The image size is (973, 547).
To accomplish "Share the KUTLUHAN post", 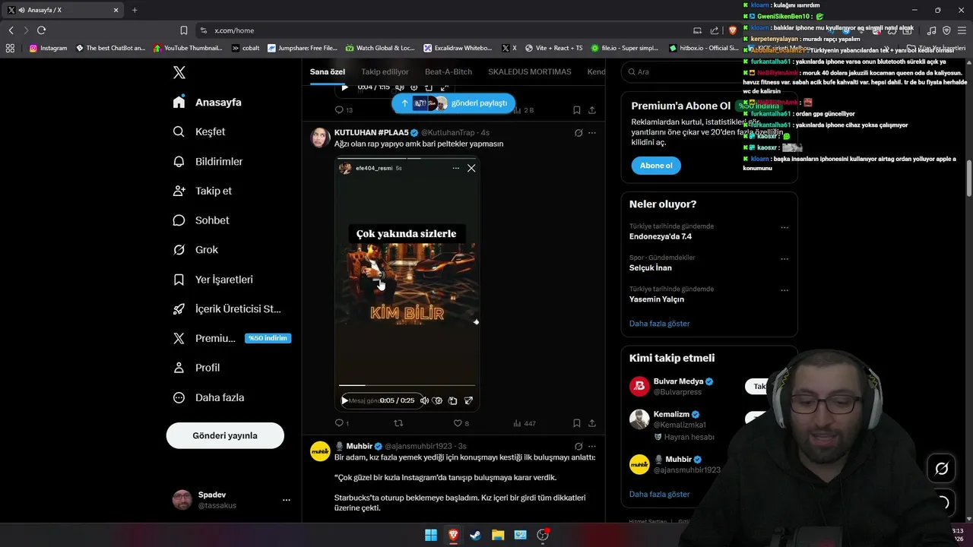I will click(x=592, y=423).
